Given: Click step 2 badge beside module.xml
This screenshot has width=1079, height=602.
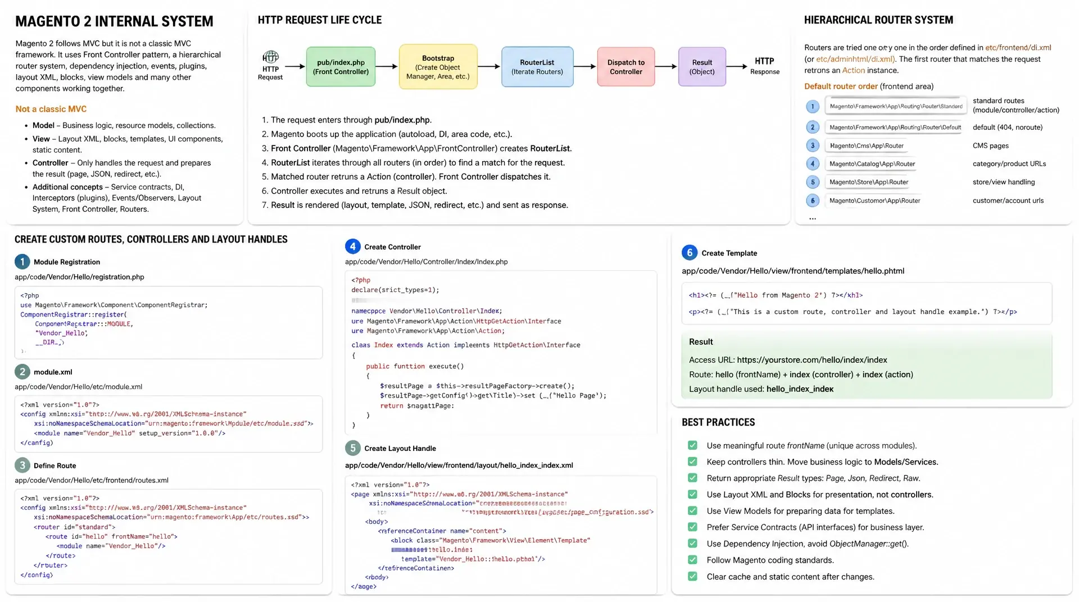Looking at the screenshot, I should [22, 372].
